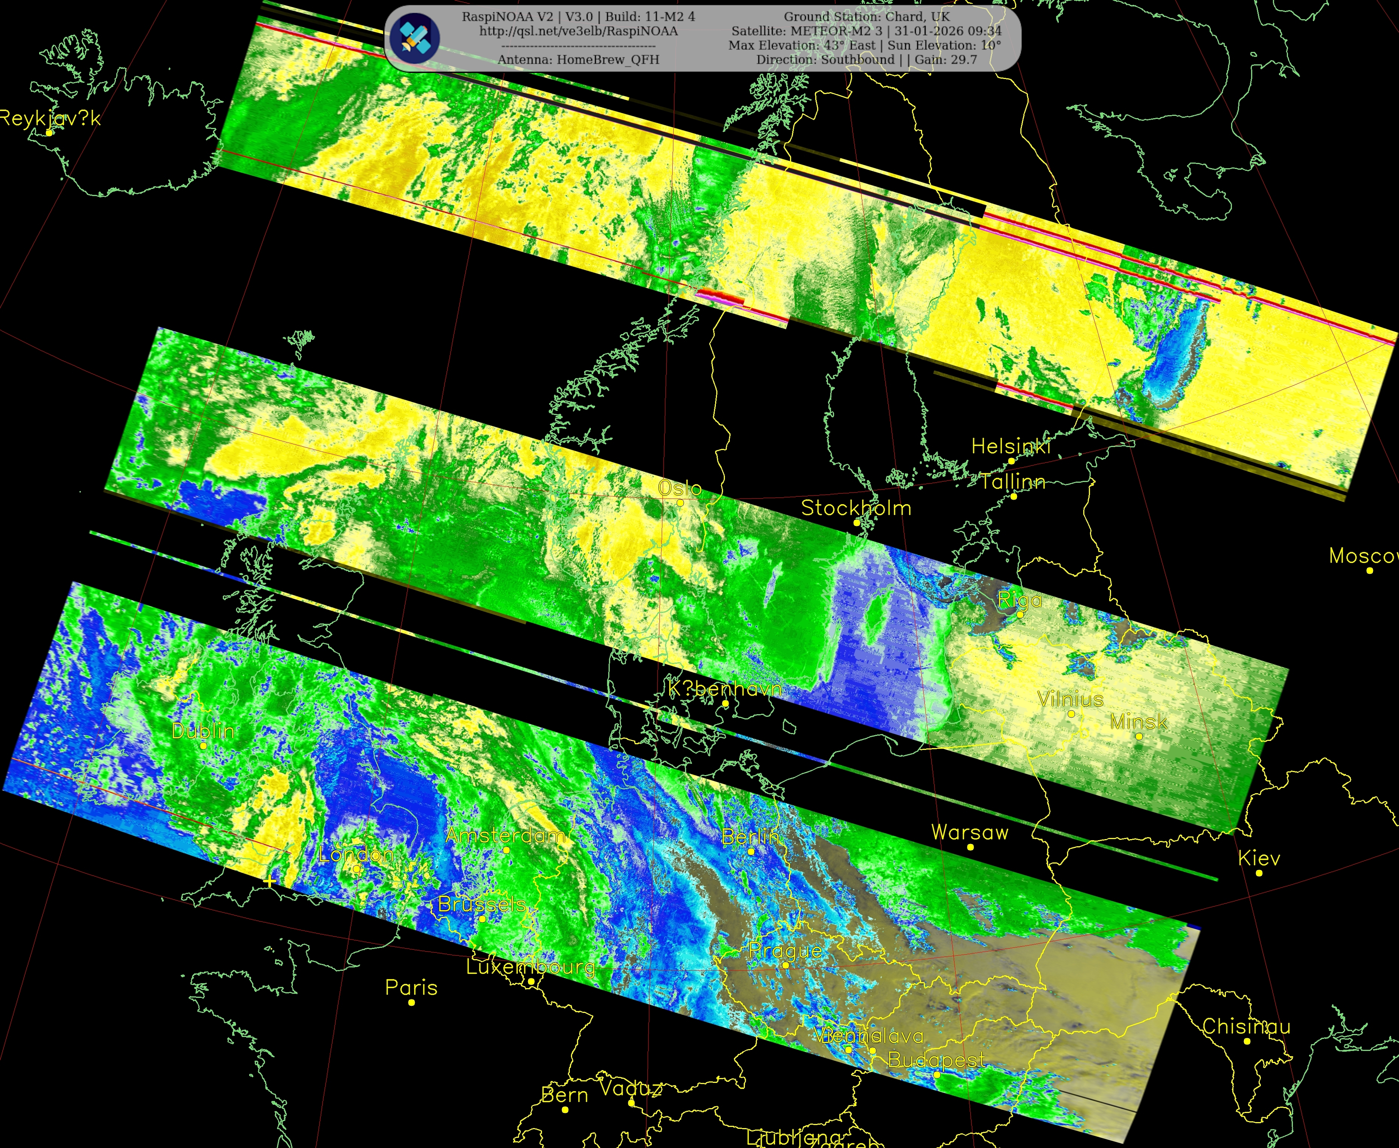Viewport: 1399px width, 1148px height.
Task: Click the RaspiNOAA satellite logo icon
Action: [x=415, y=38]
